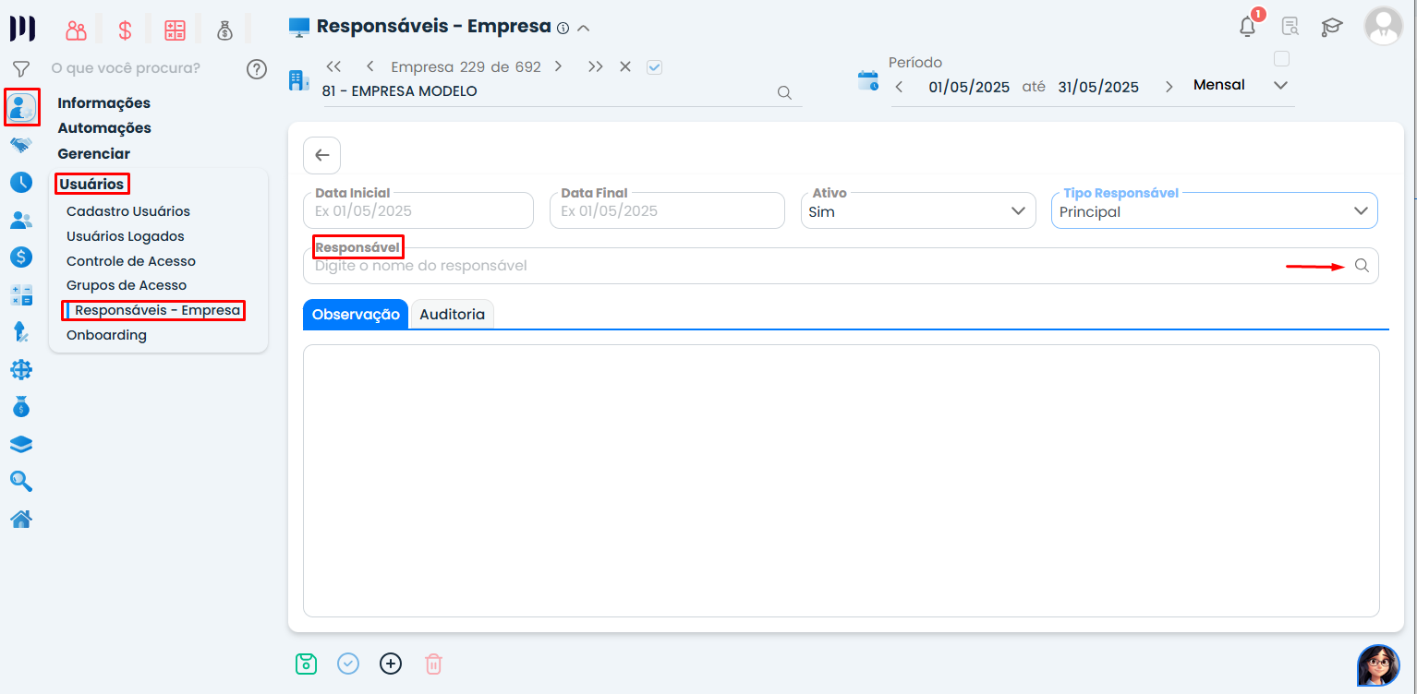Click the Data Inicial input field
The height and width of the screenshot is (694, 1417).
click(418, 211)
